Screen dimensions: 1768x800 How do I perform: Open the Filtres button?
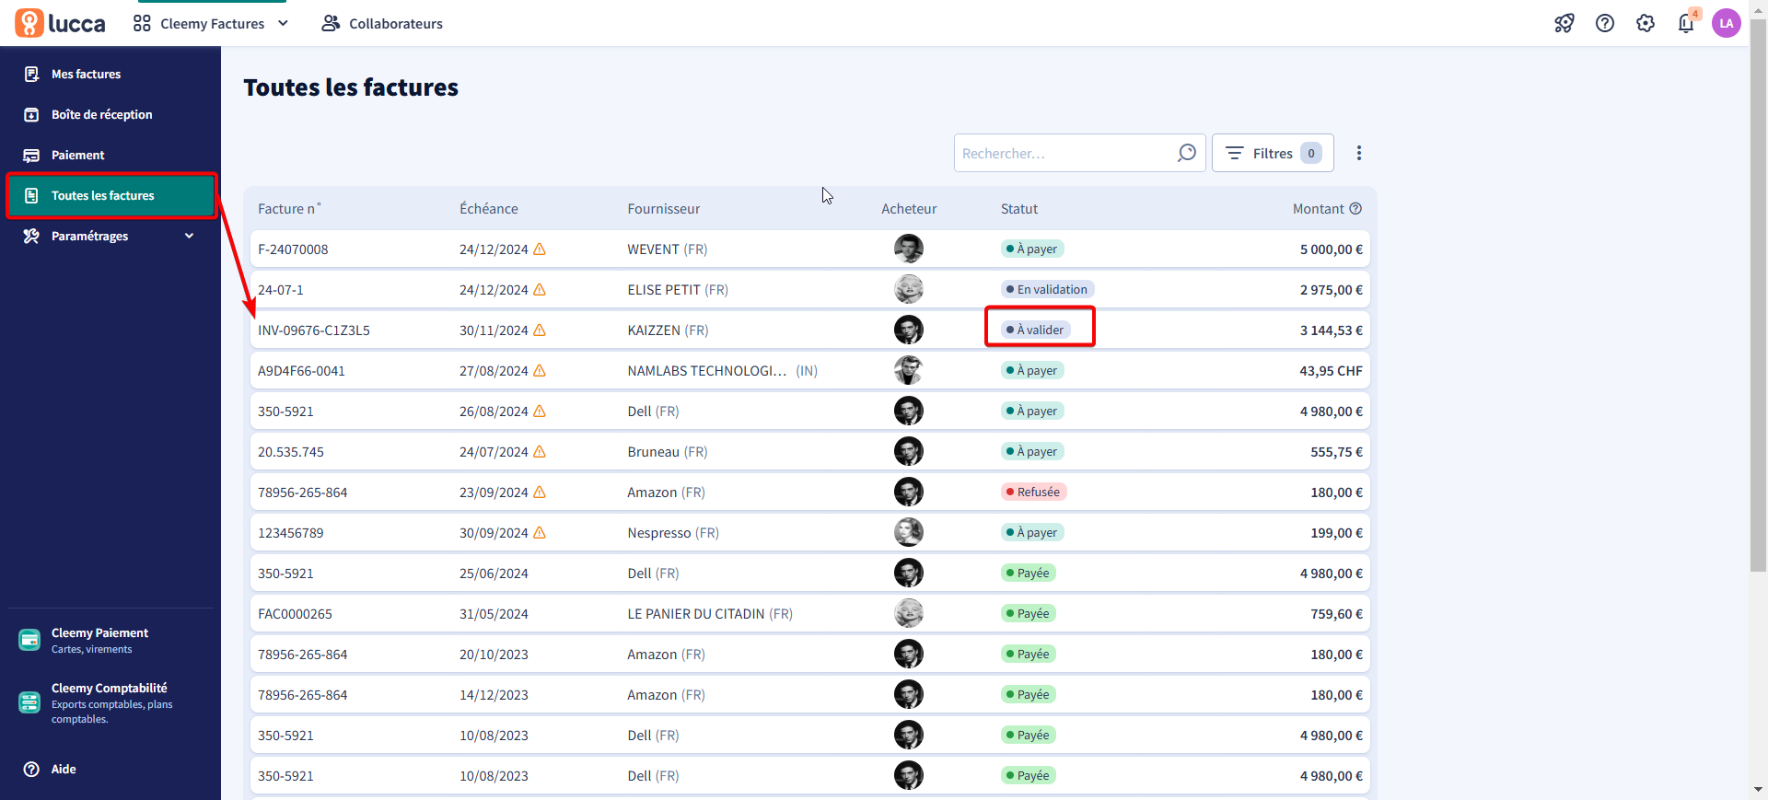click(x=1273, y=153)
